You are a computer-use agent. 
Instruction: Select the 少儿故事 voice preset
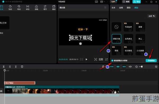pyautogui.click(x=140, y=51)
